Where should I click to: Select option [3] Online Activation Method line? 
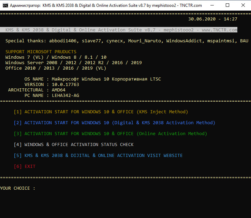[x=110, y=134]
